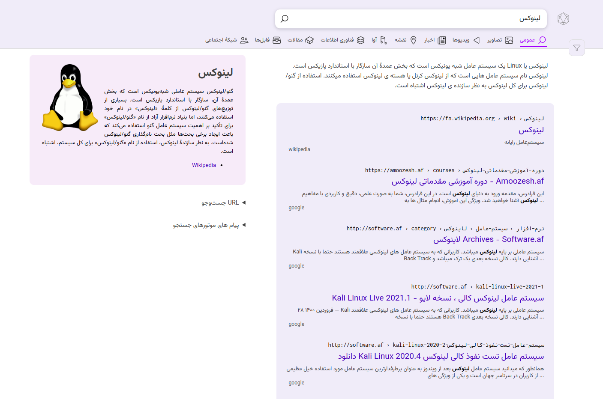Click the fa.wikipedia.org result URL

(x=482, y=119)
